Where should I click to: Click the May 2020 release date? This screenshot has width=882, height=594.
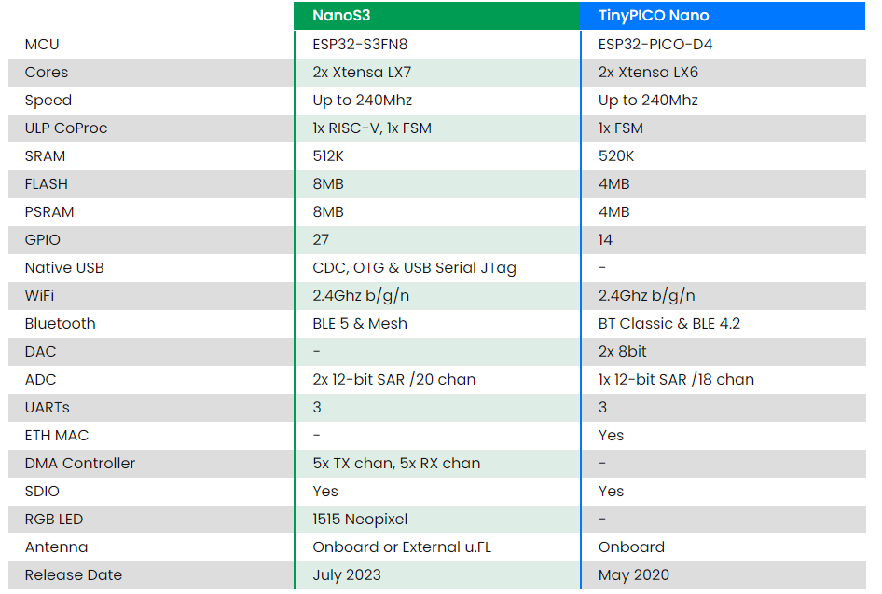pyautogui.click(x=633, y=574)
